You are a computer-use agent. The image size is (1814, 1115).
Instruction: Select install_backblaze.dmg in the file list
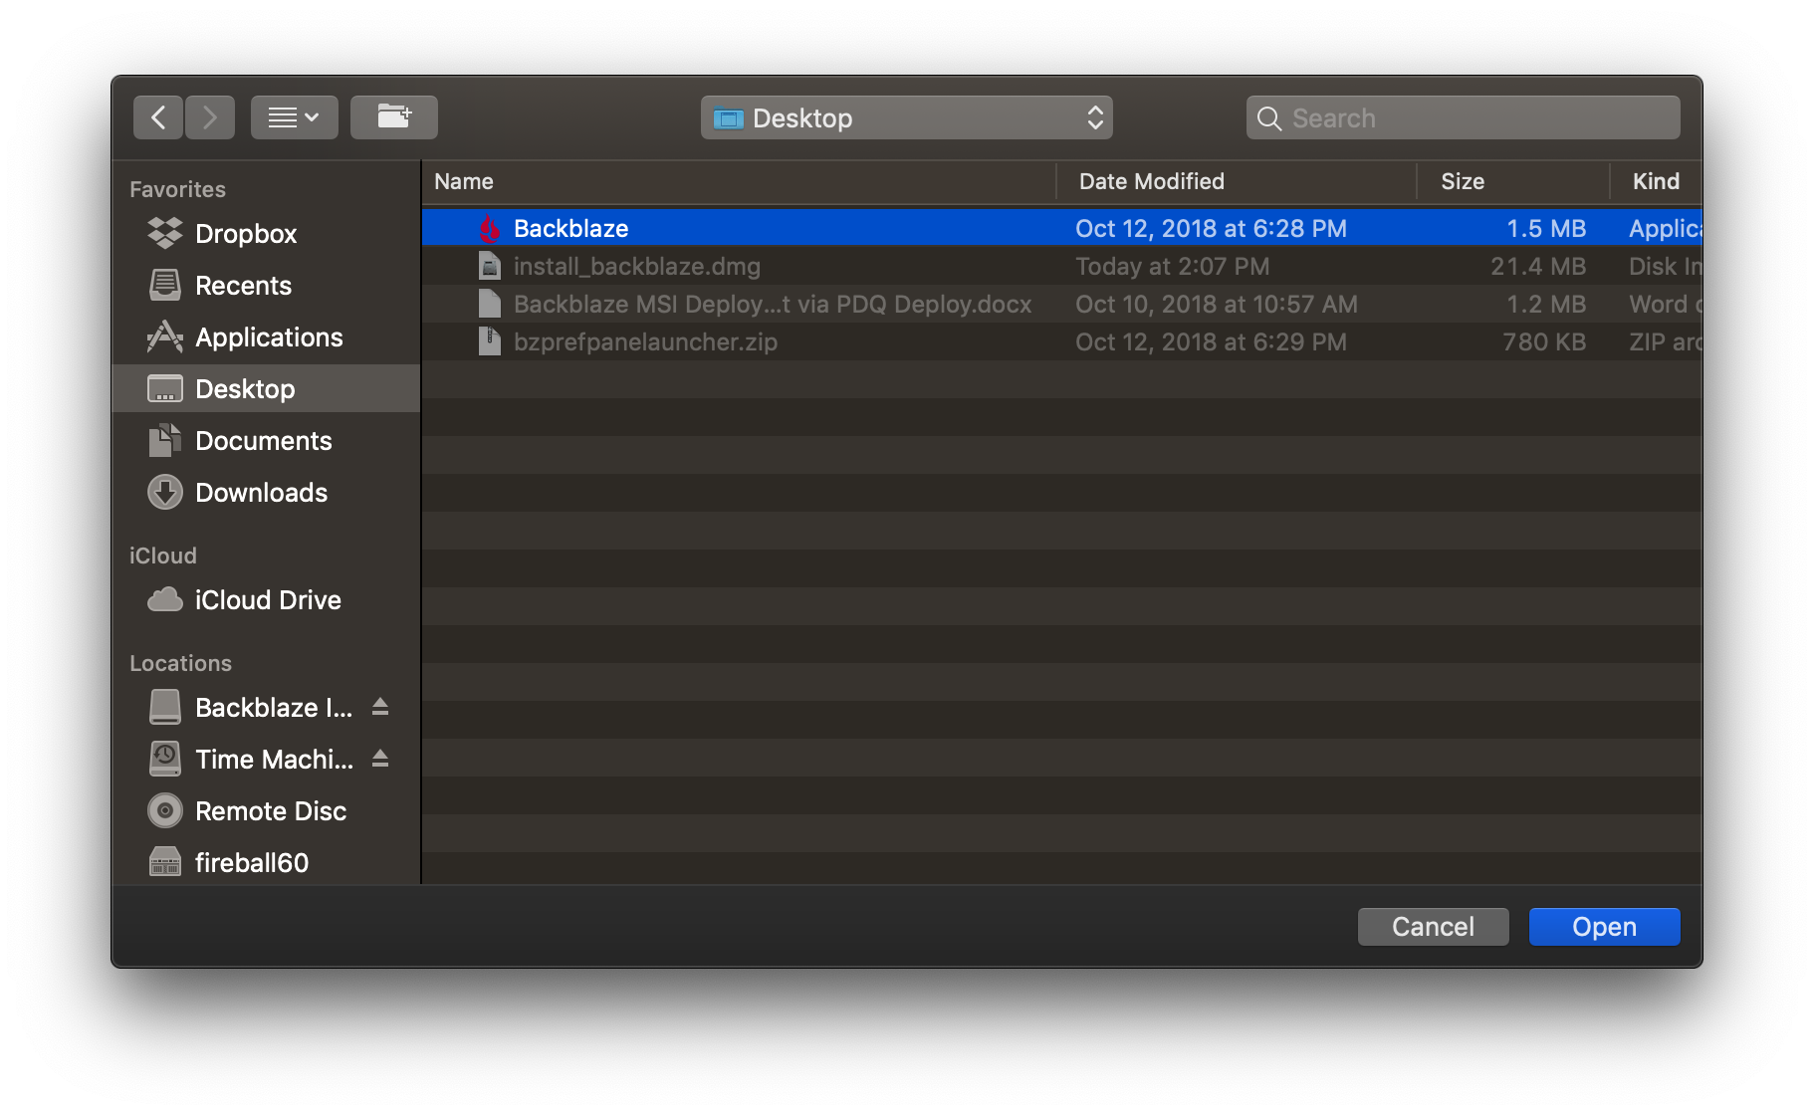coord(1061,266)
